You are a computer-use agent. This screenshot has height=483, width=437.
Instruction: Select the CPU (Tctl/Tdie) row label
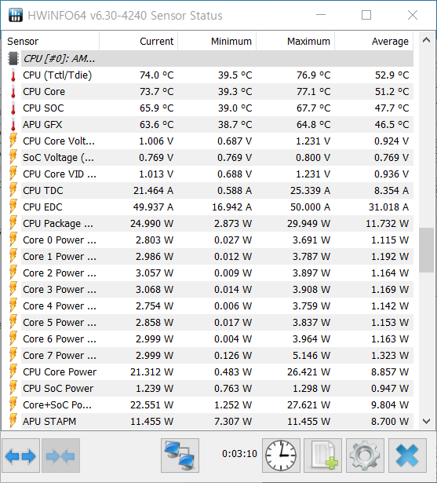[57, 75]
